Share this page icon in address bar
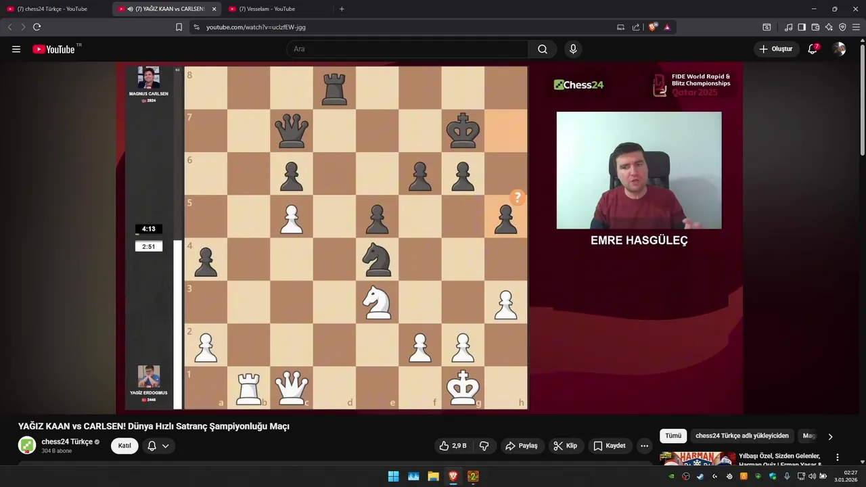The width and height of the screenshot is (866, 487). point(636,27)
